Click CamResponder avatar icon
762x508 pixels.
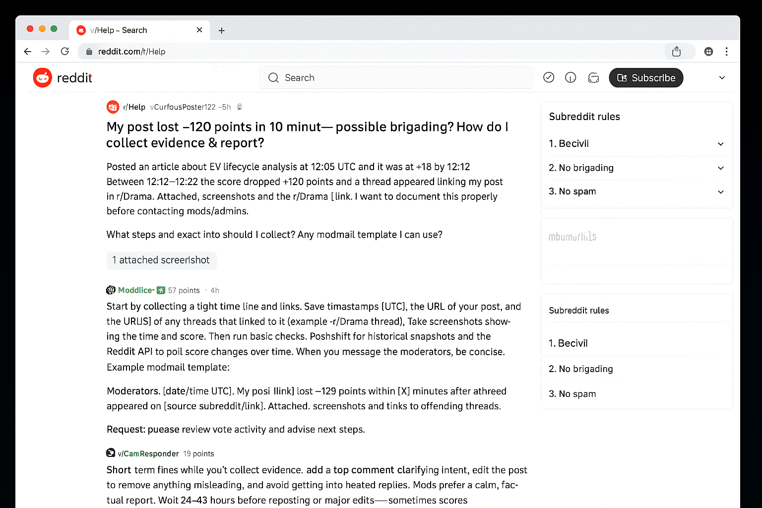point(111,453)
